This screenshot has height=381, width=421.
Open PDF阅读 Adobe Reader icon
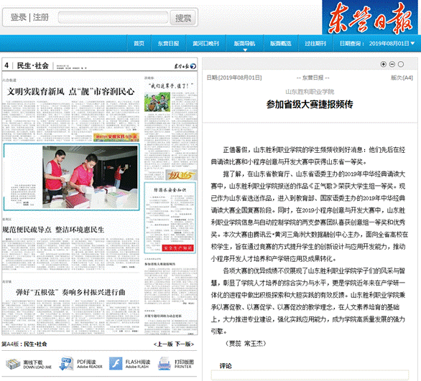pyautogui.click(x=66, y=364)
